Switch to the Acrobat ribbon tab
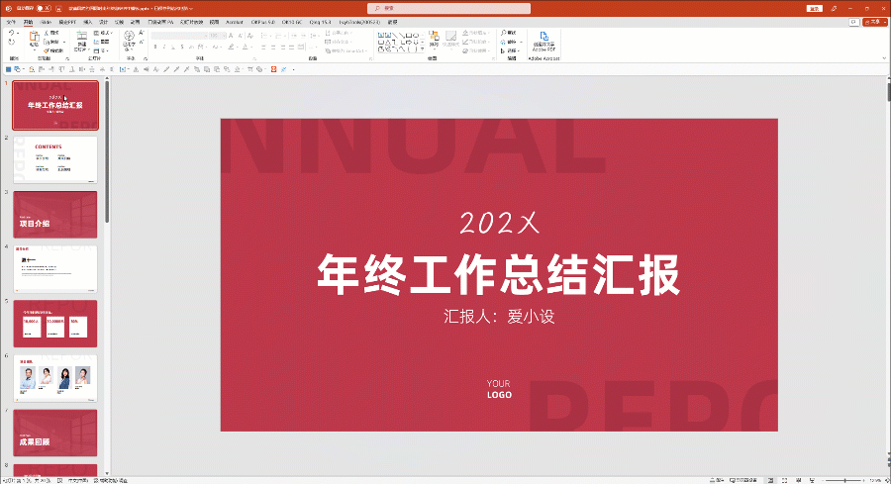891x484 pixels. coord(234,22)
